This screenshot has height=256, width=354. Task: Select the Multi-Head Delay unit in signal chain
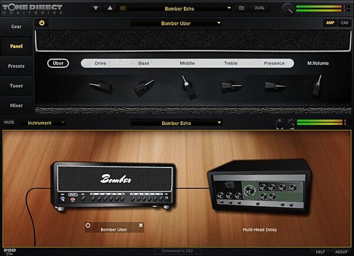tap(260, 187)
